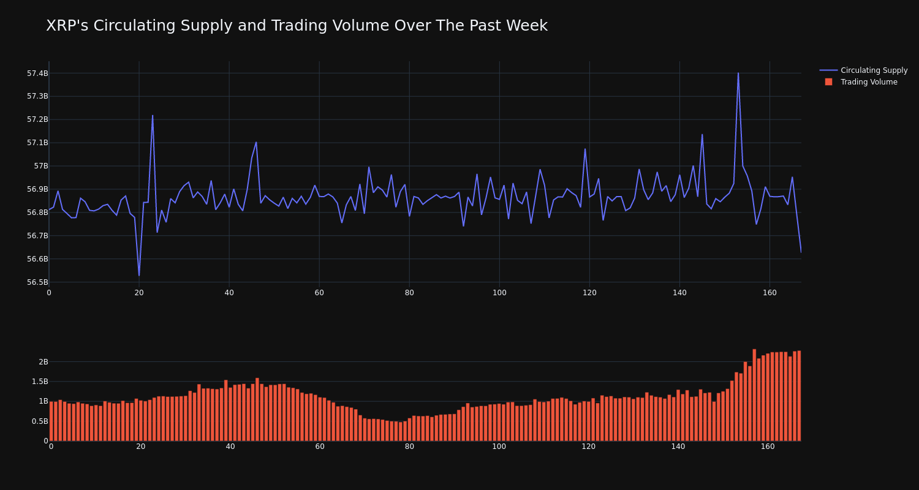
Task: Click the lowest supply dip near 56.5B
Action: (139, 276)
